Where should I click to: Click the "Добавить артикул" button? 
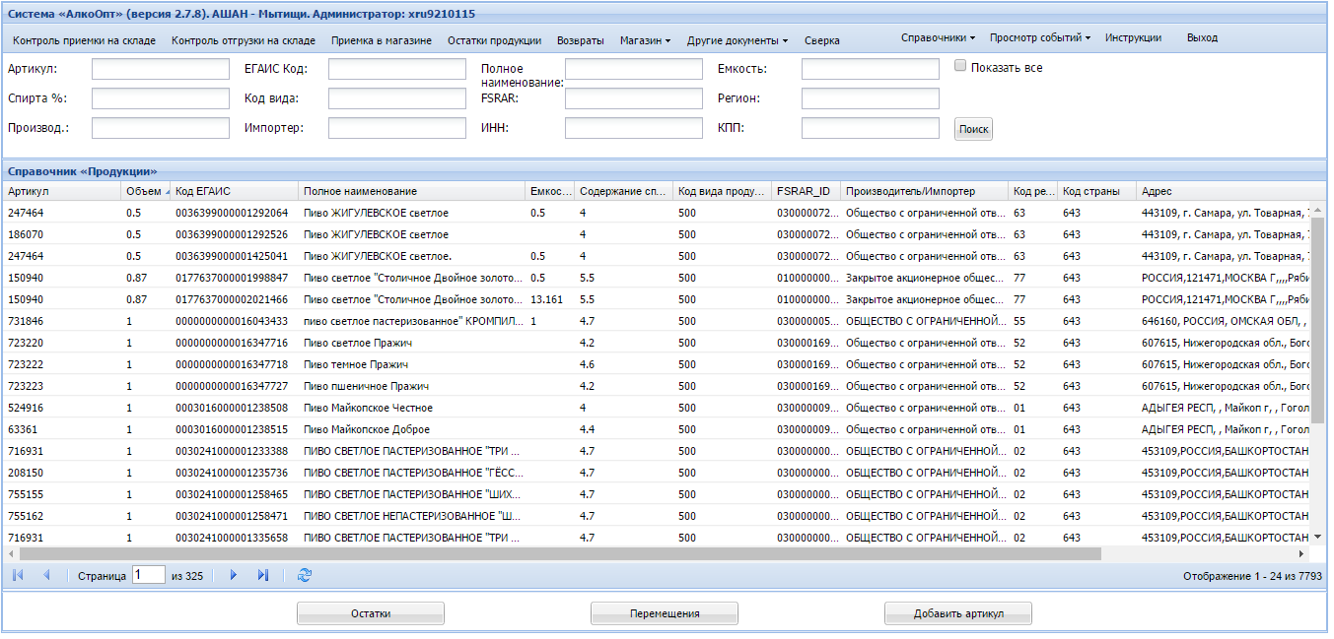point(957,613)
